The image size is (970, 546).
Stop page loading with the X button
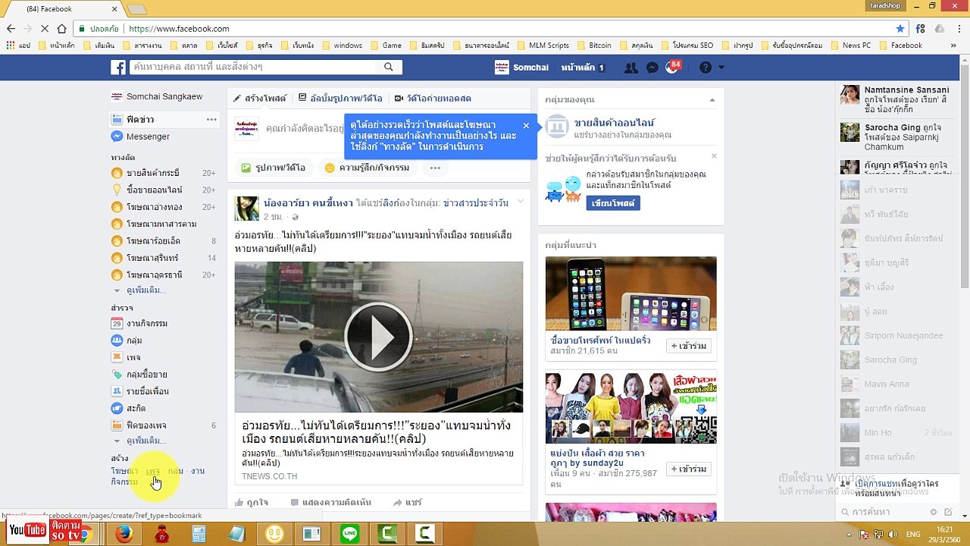coord(44,29)
